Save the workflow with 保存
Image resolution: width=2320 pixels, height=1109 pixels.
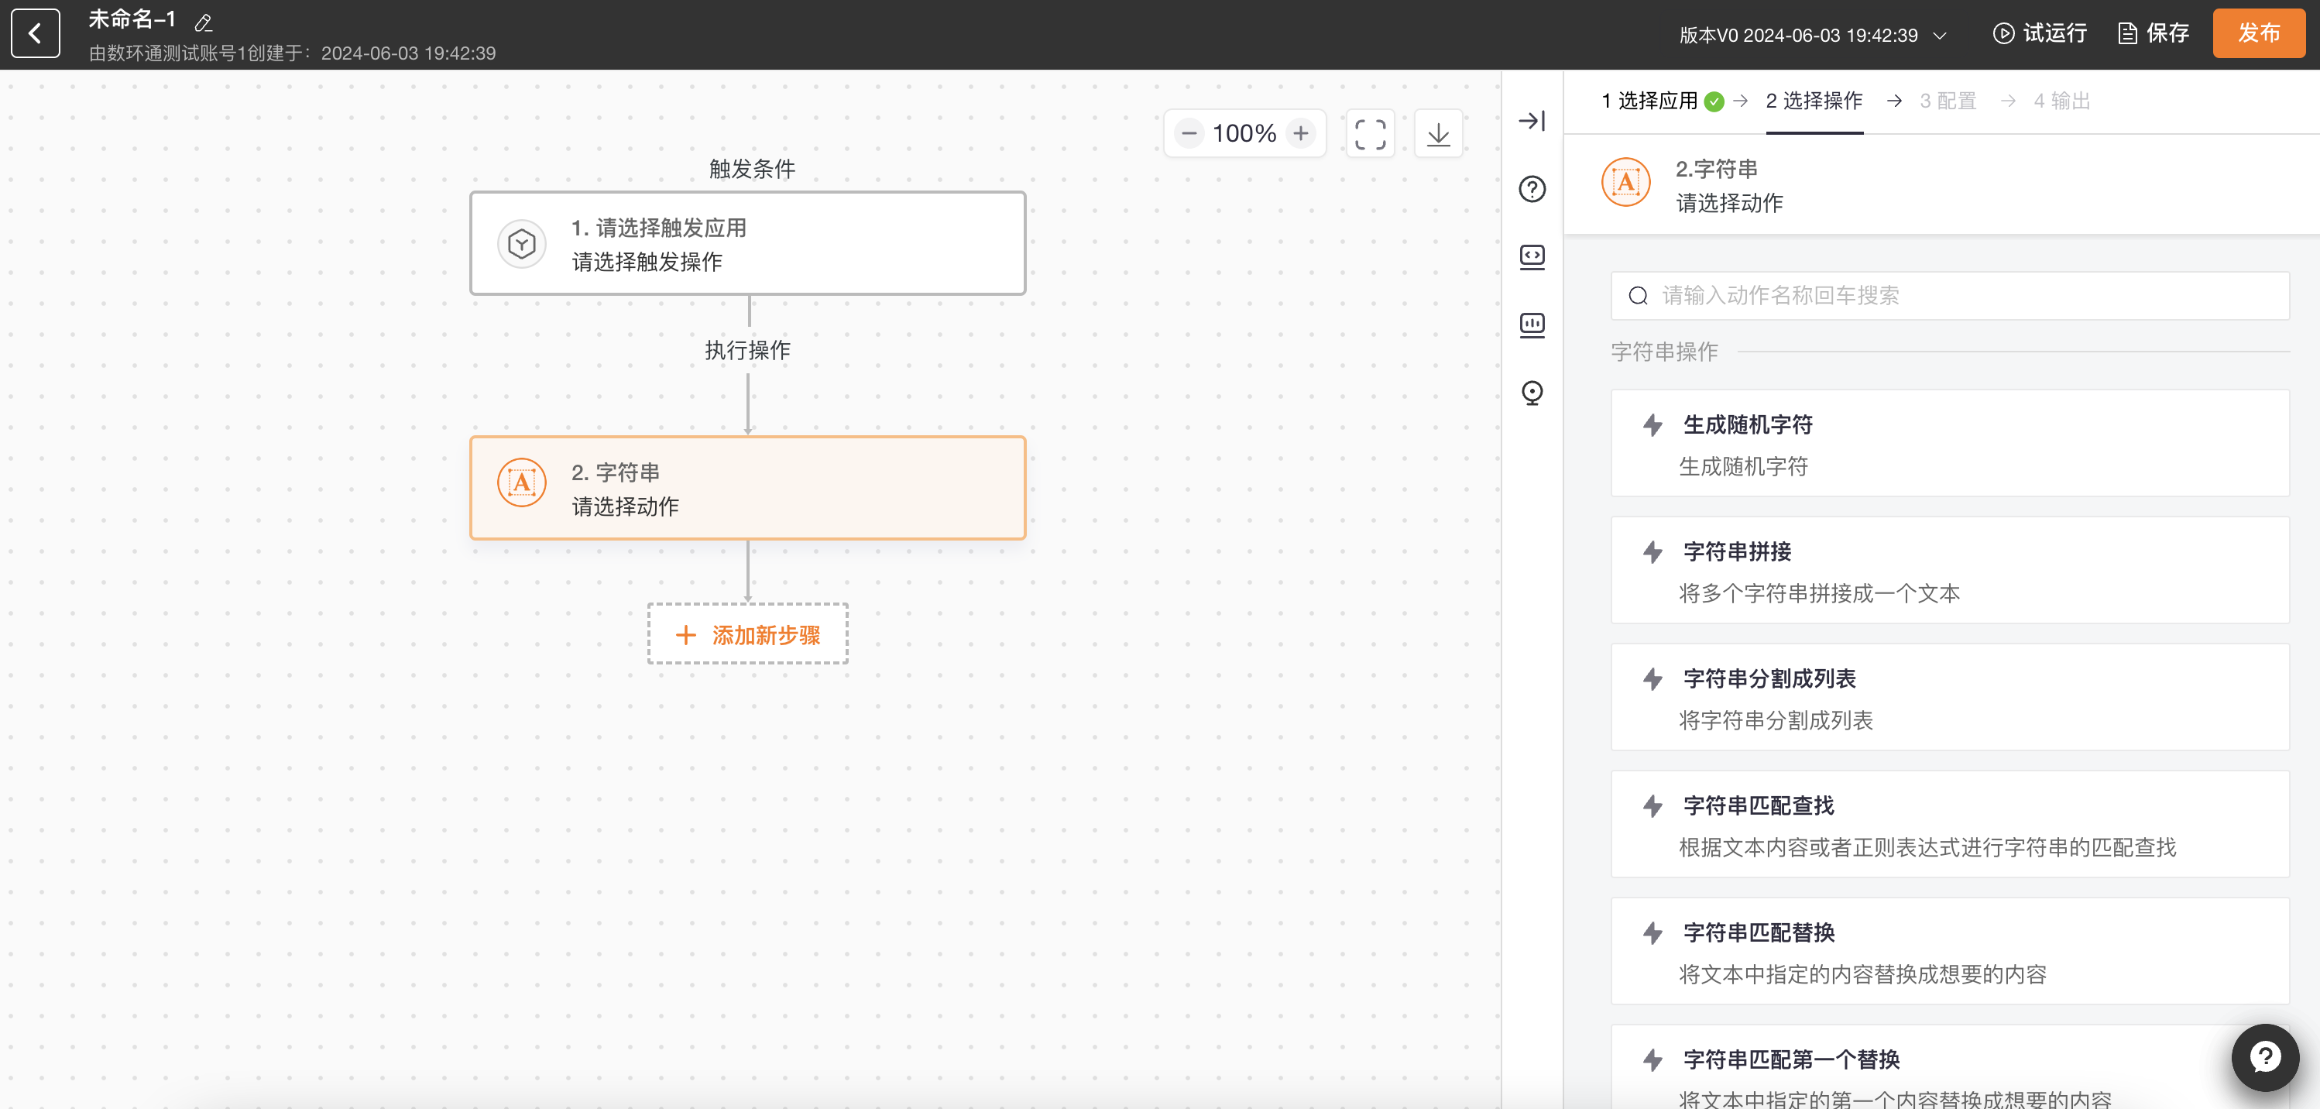(x=2153, y=33)
